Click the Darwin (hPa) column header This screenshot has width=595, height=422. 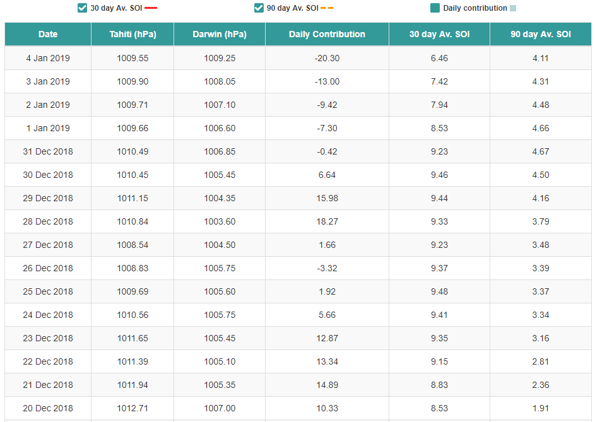tap(220, 34)
